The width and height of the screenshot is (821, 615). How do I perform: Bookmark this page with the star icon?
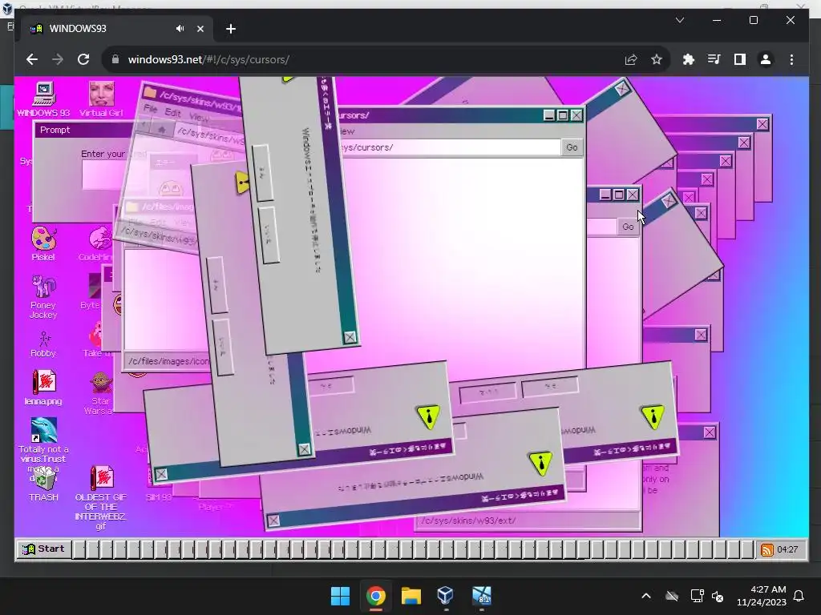tap(656, 59)
